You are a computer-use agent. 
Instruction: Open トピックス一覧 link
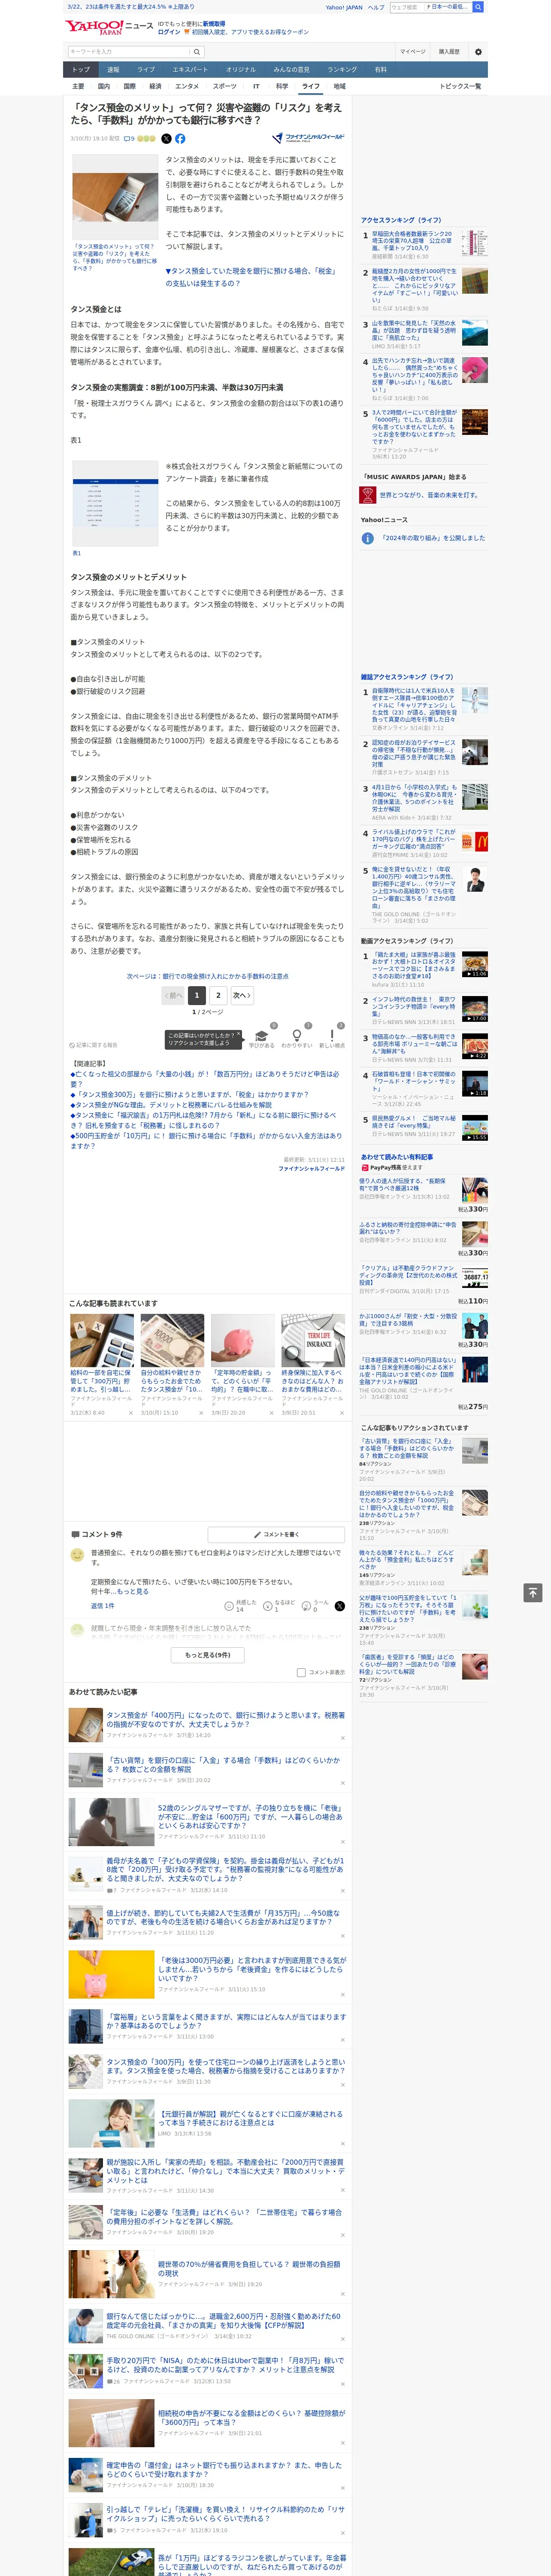(460, 86)
